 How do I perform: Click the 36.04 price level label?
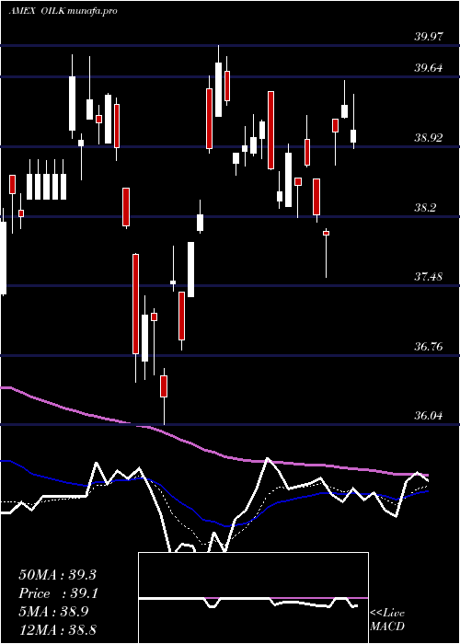(429, 416)
